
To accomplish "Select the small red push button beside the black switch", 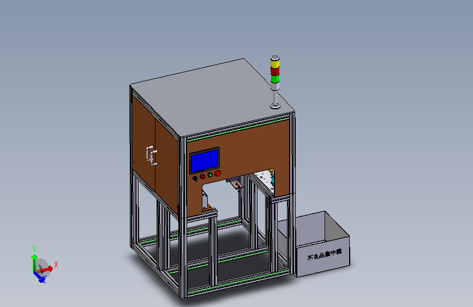I will pyautogui.click(x=202, y=176).
